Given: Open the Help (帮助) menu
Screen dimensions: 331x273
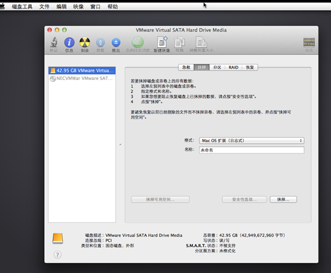Looking at the screenshot, I should coord(113,7).
